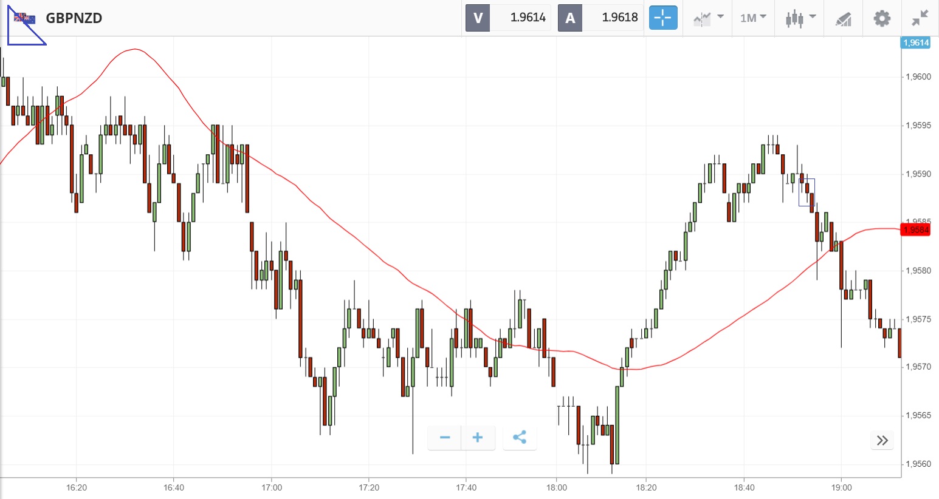Expand the candlestick chart type dropdown
939x499 pixels.
click(800, 18)
